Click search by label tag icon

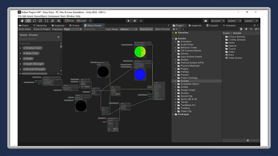(246, 29)
